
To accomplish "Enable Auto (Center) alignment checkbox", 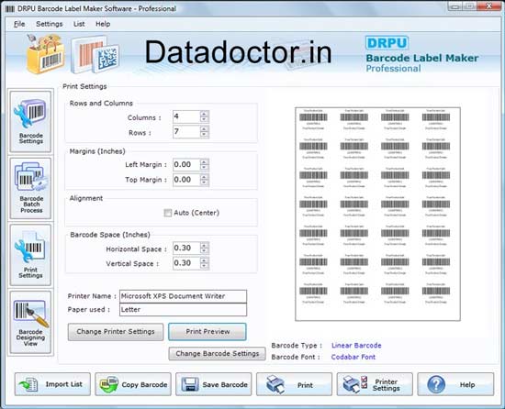I will [168, 213].
